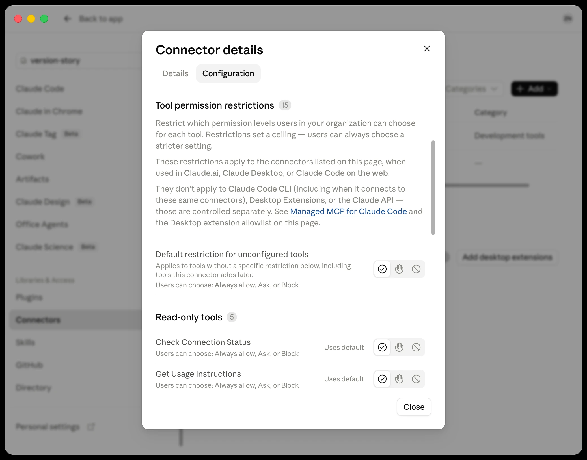Set Get Usage Instructions to Ask
The height and width of the screenshot is (460, 587).
pos(399,379)
